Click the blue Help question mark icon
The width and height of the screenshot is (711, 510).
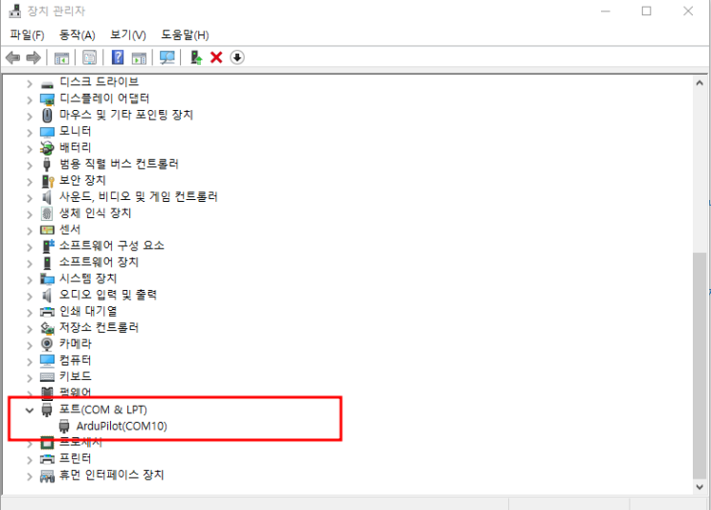click(118, 57)
